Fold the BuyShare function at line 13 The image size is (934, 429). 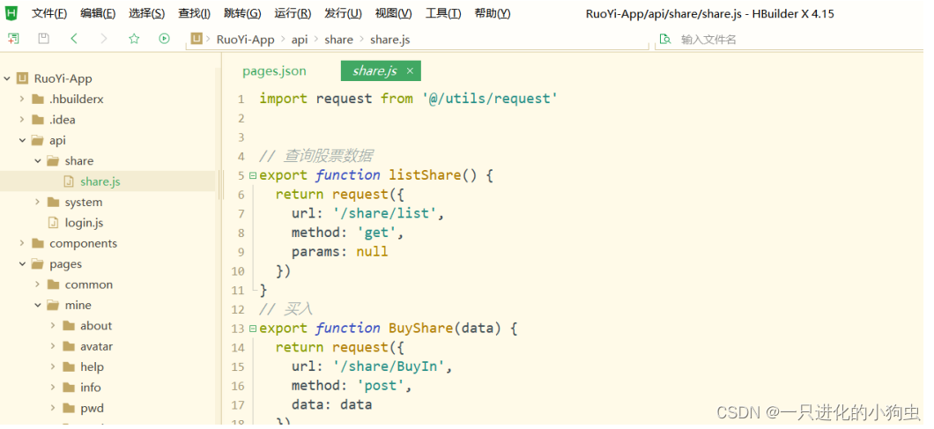pyautogui.click(x=253, y=329)
